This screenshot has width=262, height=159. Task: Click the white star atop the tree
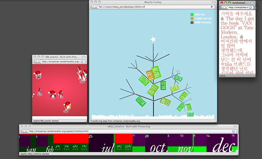coord(153,39)
